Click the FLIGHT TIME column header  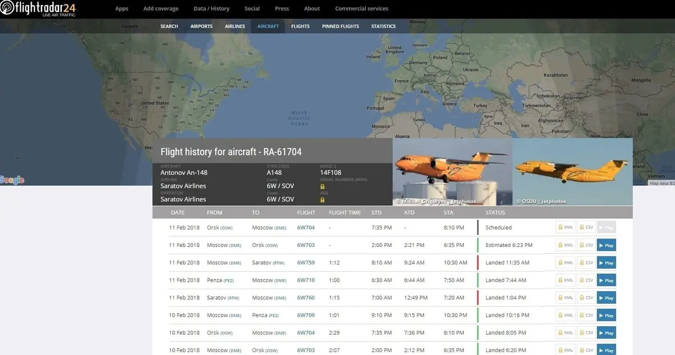[345, 213]
